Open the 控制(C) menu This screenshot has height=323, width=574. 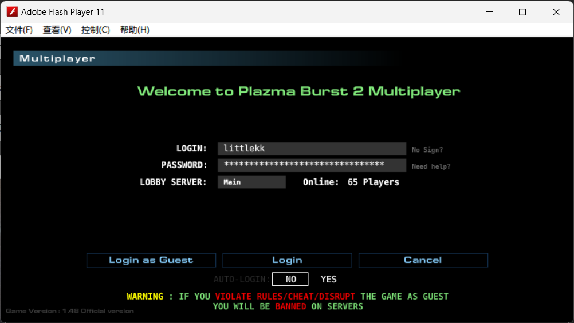pyautogui.click(x=96, y=30)
